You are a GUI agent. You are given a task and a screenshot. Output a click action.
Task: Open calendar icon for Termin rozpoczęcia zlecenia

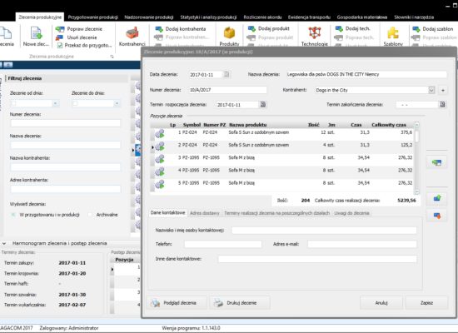pyautogui.click(x=263, y=105)
